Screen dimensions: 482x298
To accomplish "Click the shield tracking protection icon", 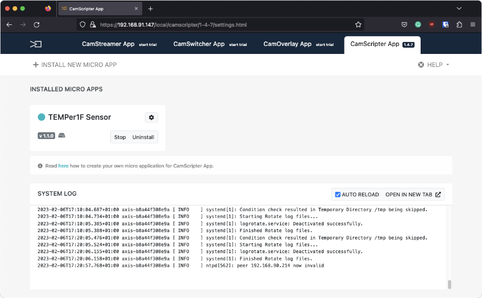I will point(82,25).
